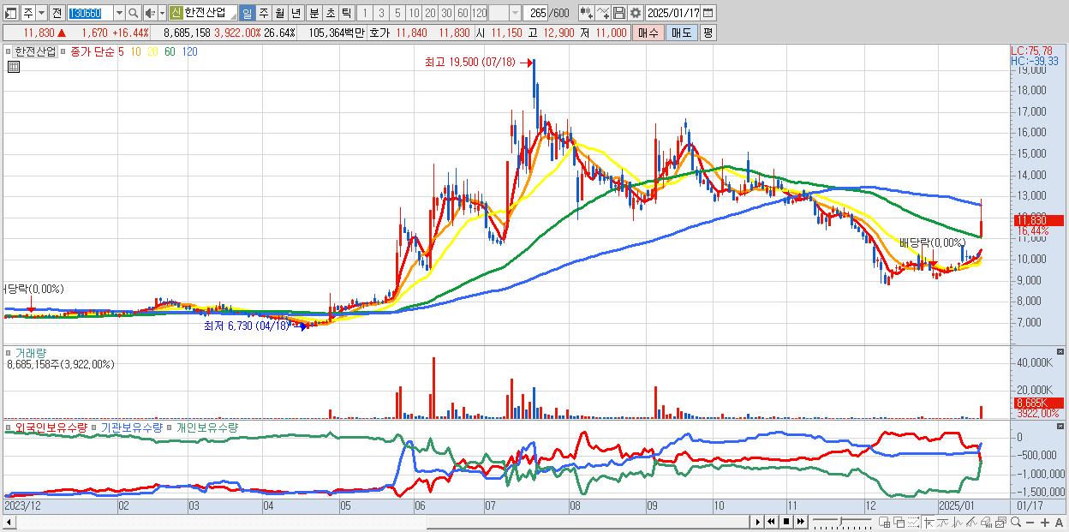Click the add candle indicator icon
The image size is (1069, 532).
(587, 13)
